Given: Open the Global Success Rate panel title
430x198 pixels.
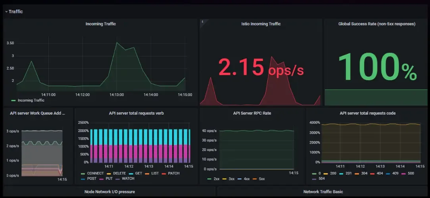Looking at the screenshot, I should [x=377, y=24].
